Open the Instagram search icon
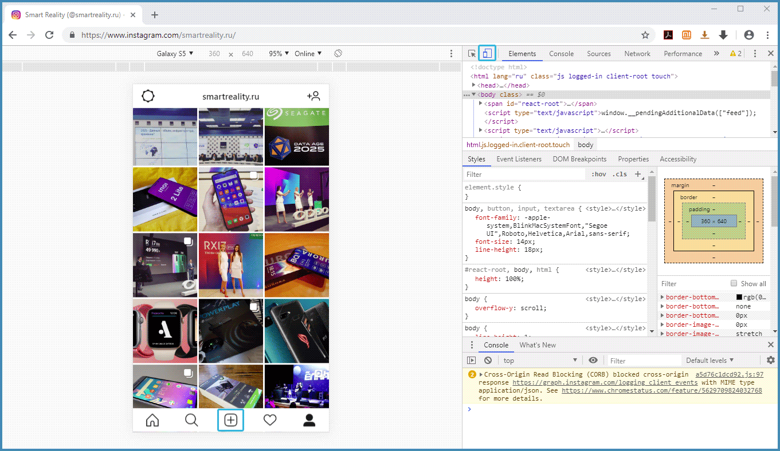 click(x=191, y=420)
